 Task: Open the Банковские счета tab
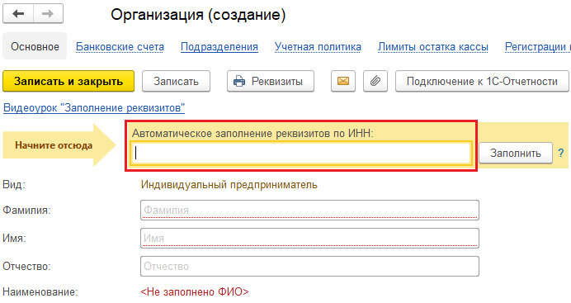coord(120,47)
